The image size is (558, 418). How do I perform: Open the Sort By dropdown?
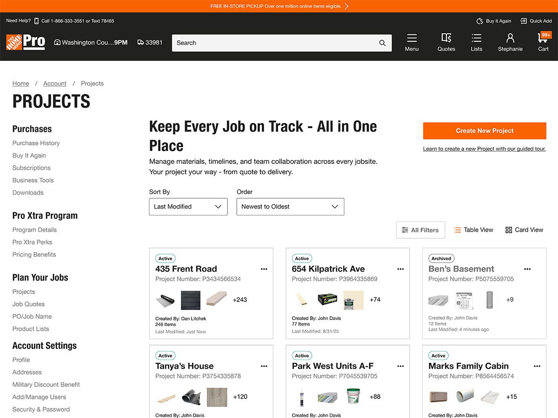(188, 206)
